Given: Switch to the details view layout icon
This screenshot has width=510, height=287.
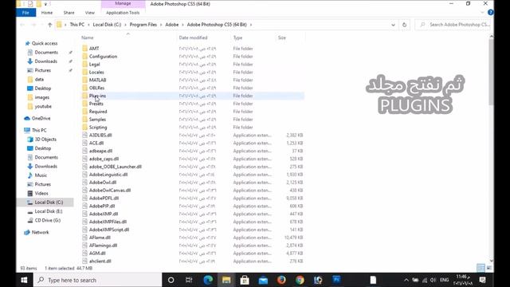Looking at the screenshot, I should pos(481,268).
